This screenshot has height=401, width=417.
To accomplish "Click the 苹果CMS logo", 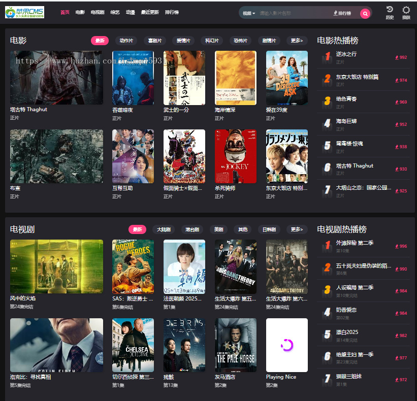I will [x=24, y=12].
